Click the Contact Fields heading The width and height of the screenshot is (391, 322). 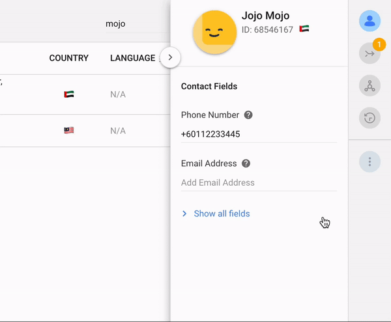pyautogui.click(x=209, y=86)
